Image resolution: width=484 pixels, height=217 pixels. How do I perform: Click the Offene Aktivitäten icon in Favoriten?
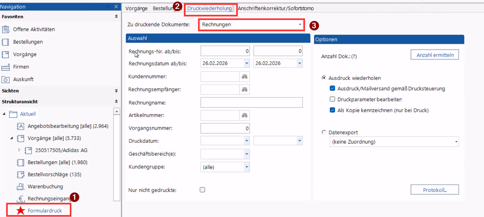tap(5, 29)
